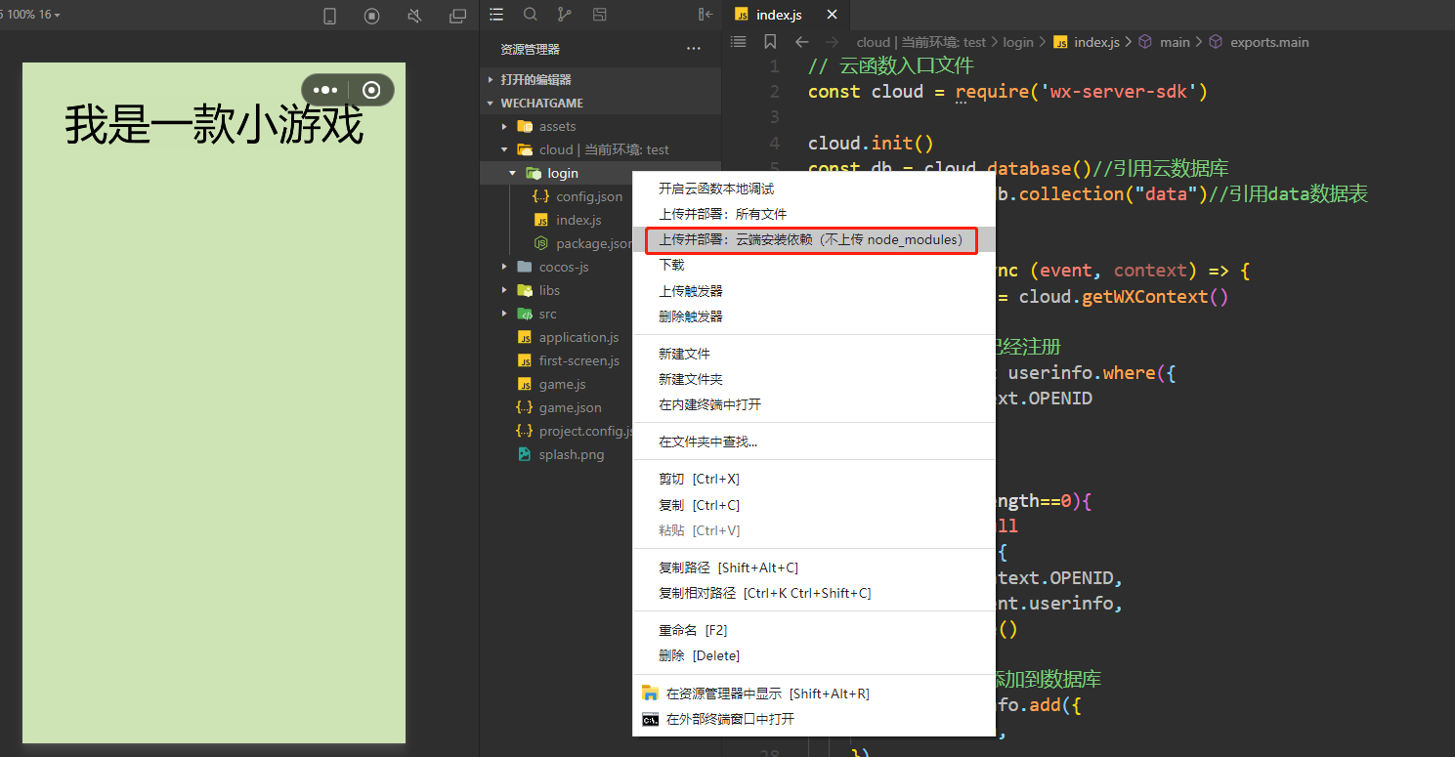Click the mini-game capsule menu dots button
This screenshot has height=757, width=1455.
click(325, 90)
